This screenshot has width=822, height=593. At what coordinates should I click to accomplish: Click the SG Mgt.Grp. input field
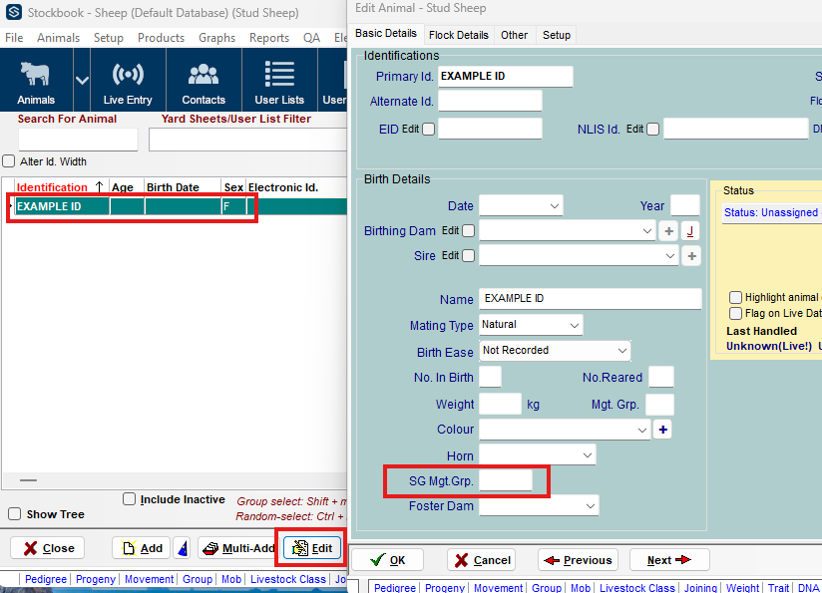click(506, 481)
